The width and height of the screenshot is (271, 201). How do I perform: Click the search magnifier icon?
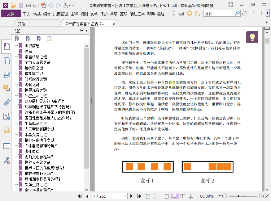238,13
